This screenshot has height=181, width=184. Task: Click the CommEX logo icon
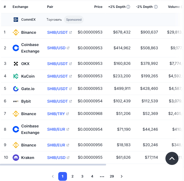(x=16, y=20)
